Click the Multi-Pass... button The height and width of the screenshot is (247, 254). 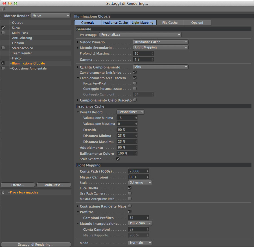click(54, 185)
